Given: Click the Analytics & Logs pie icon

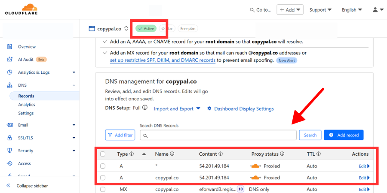Looking at the screenshot, I should [9, 72].
